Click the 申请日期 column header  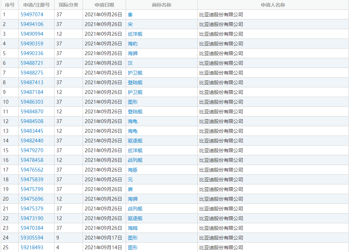105,5
